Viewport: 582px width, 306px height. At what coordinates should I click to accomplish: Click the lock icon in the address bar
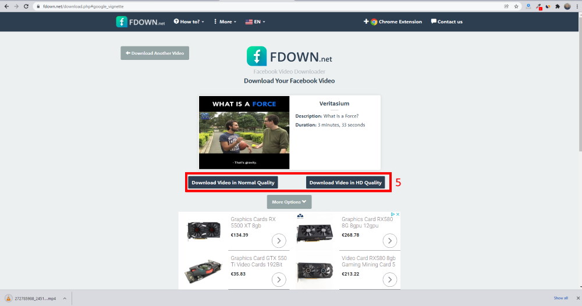(x=38, y=6)
